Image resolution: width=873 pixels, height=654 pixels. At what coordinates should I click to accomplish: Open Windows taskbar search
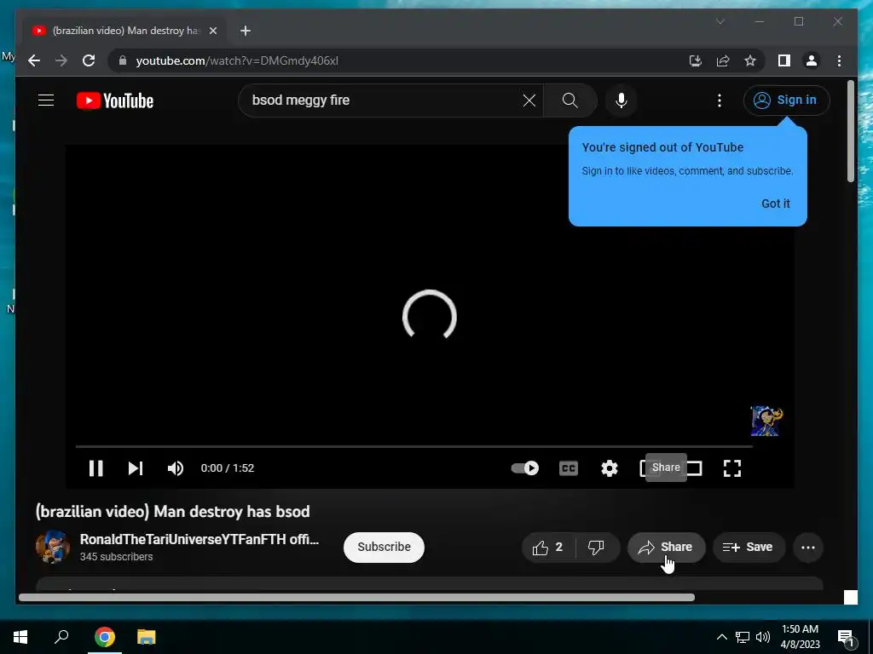(x=61, y=637)
